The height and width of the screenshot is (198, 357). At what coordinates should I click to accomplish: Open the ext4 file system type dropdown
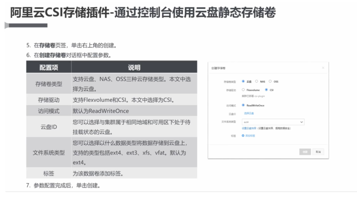tap(273, 122)
